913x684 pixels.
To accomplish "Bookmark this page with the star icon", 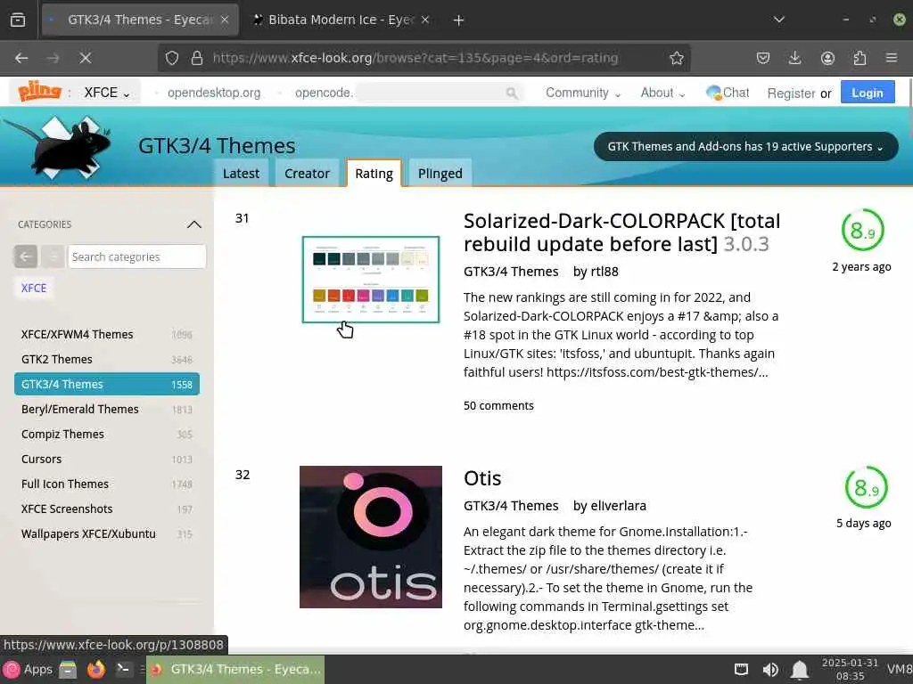I will (676, 58).
